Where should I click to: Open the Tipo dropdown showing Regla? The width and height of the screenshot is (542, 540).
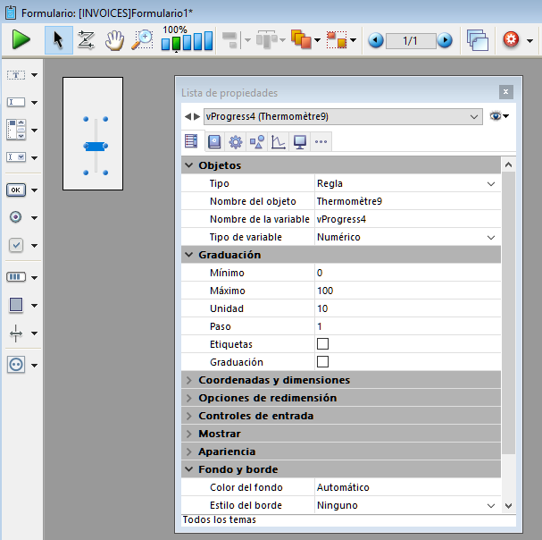490,183
